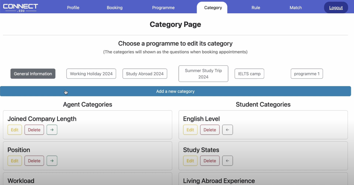Pick Summer Study Trip 2024 programme
354x185 pixels.
(x=203, y=74)
